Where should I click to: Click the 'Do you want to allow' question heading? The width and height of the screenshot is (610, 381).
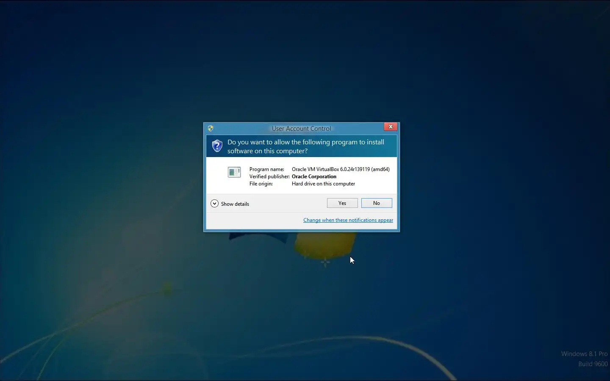click(x=306, y=146)
